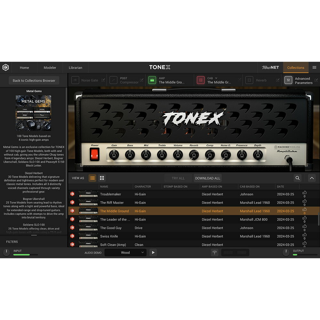Adjust the amp Bass knob
The image size is (320, 320).
pyautogui.click(x=130, y=155)
